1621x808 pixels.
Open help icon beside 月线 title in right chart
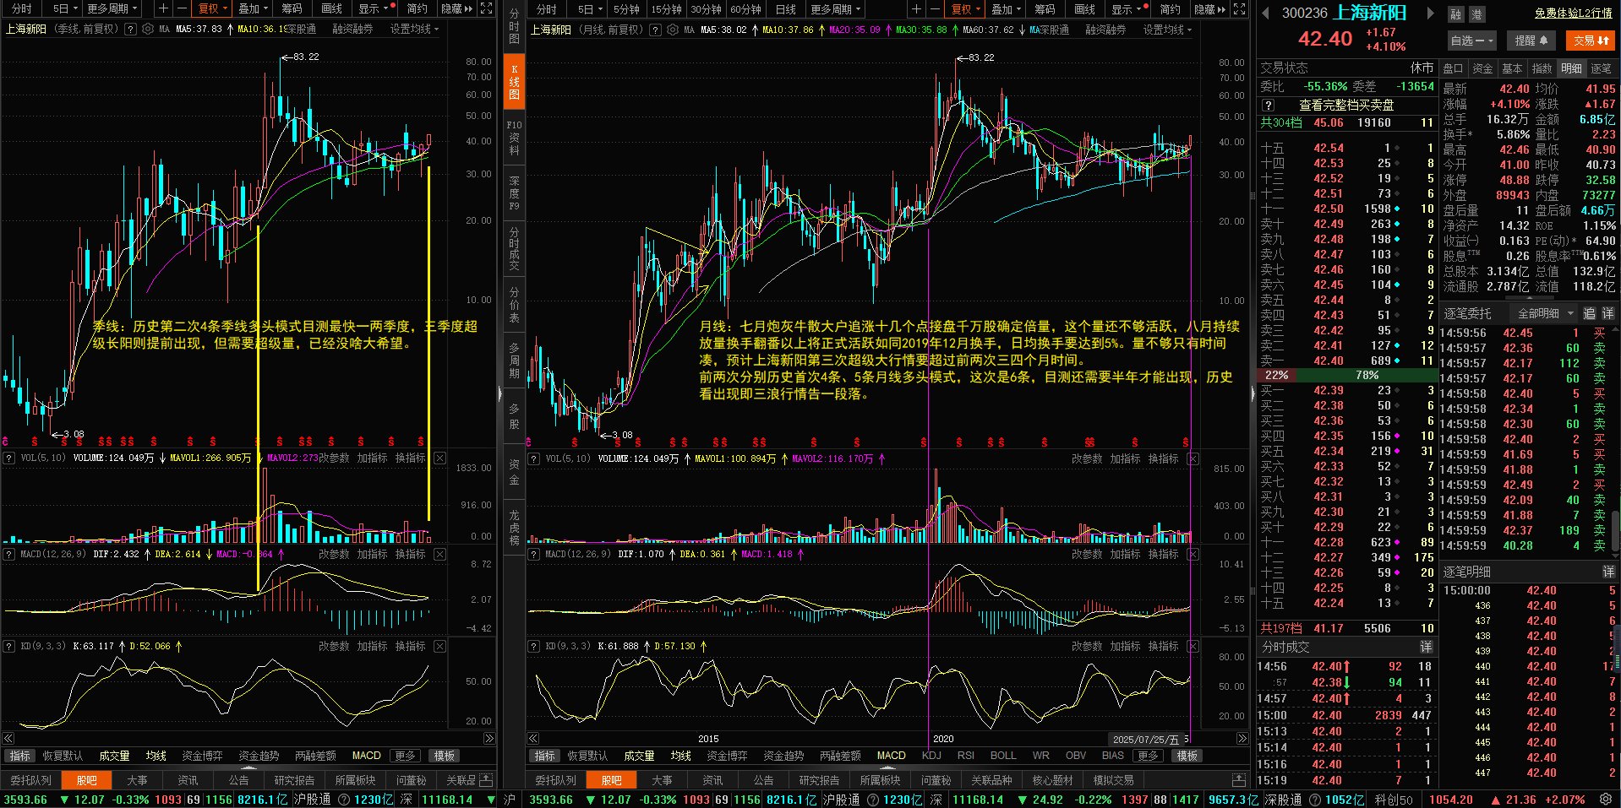click(x=655, y=30)
